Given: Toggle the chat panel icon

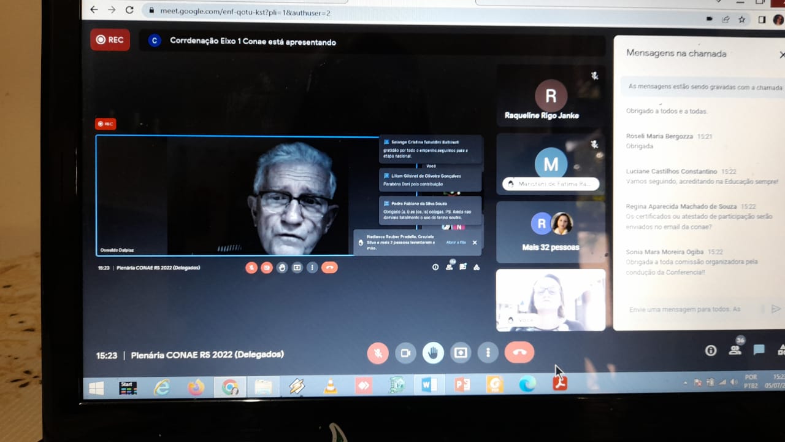Looking at the screenshot, I should click(x=759, y=350).
